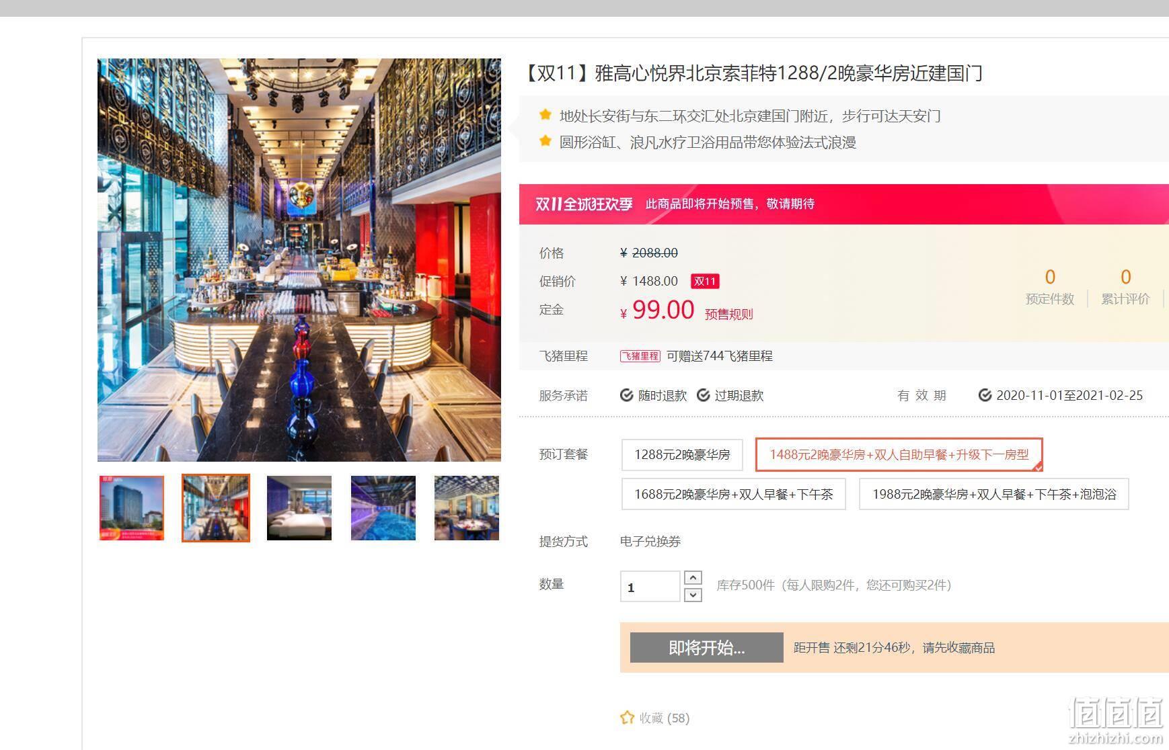Click the main hotel lobby image
This screenshot has height=750, width=1169.
pos(299,260)
